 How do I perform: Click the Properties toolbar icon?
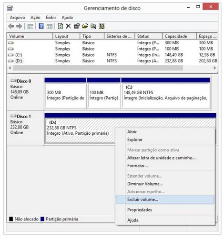click(x=77, y=26)
